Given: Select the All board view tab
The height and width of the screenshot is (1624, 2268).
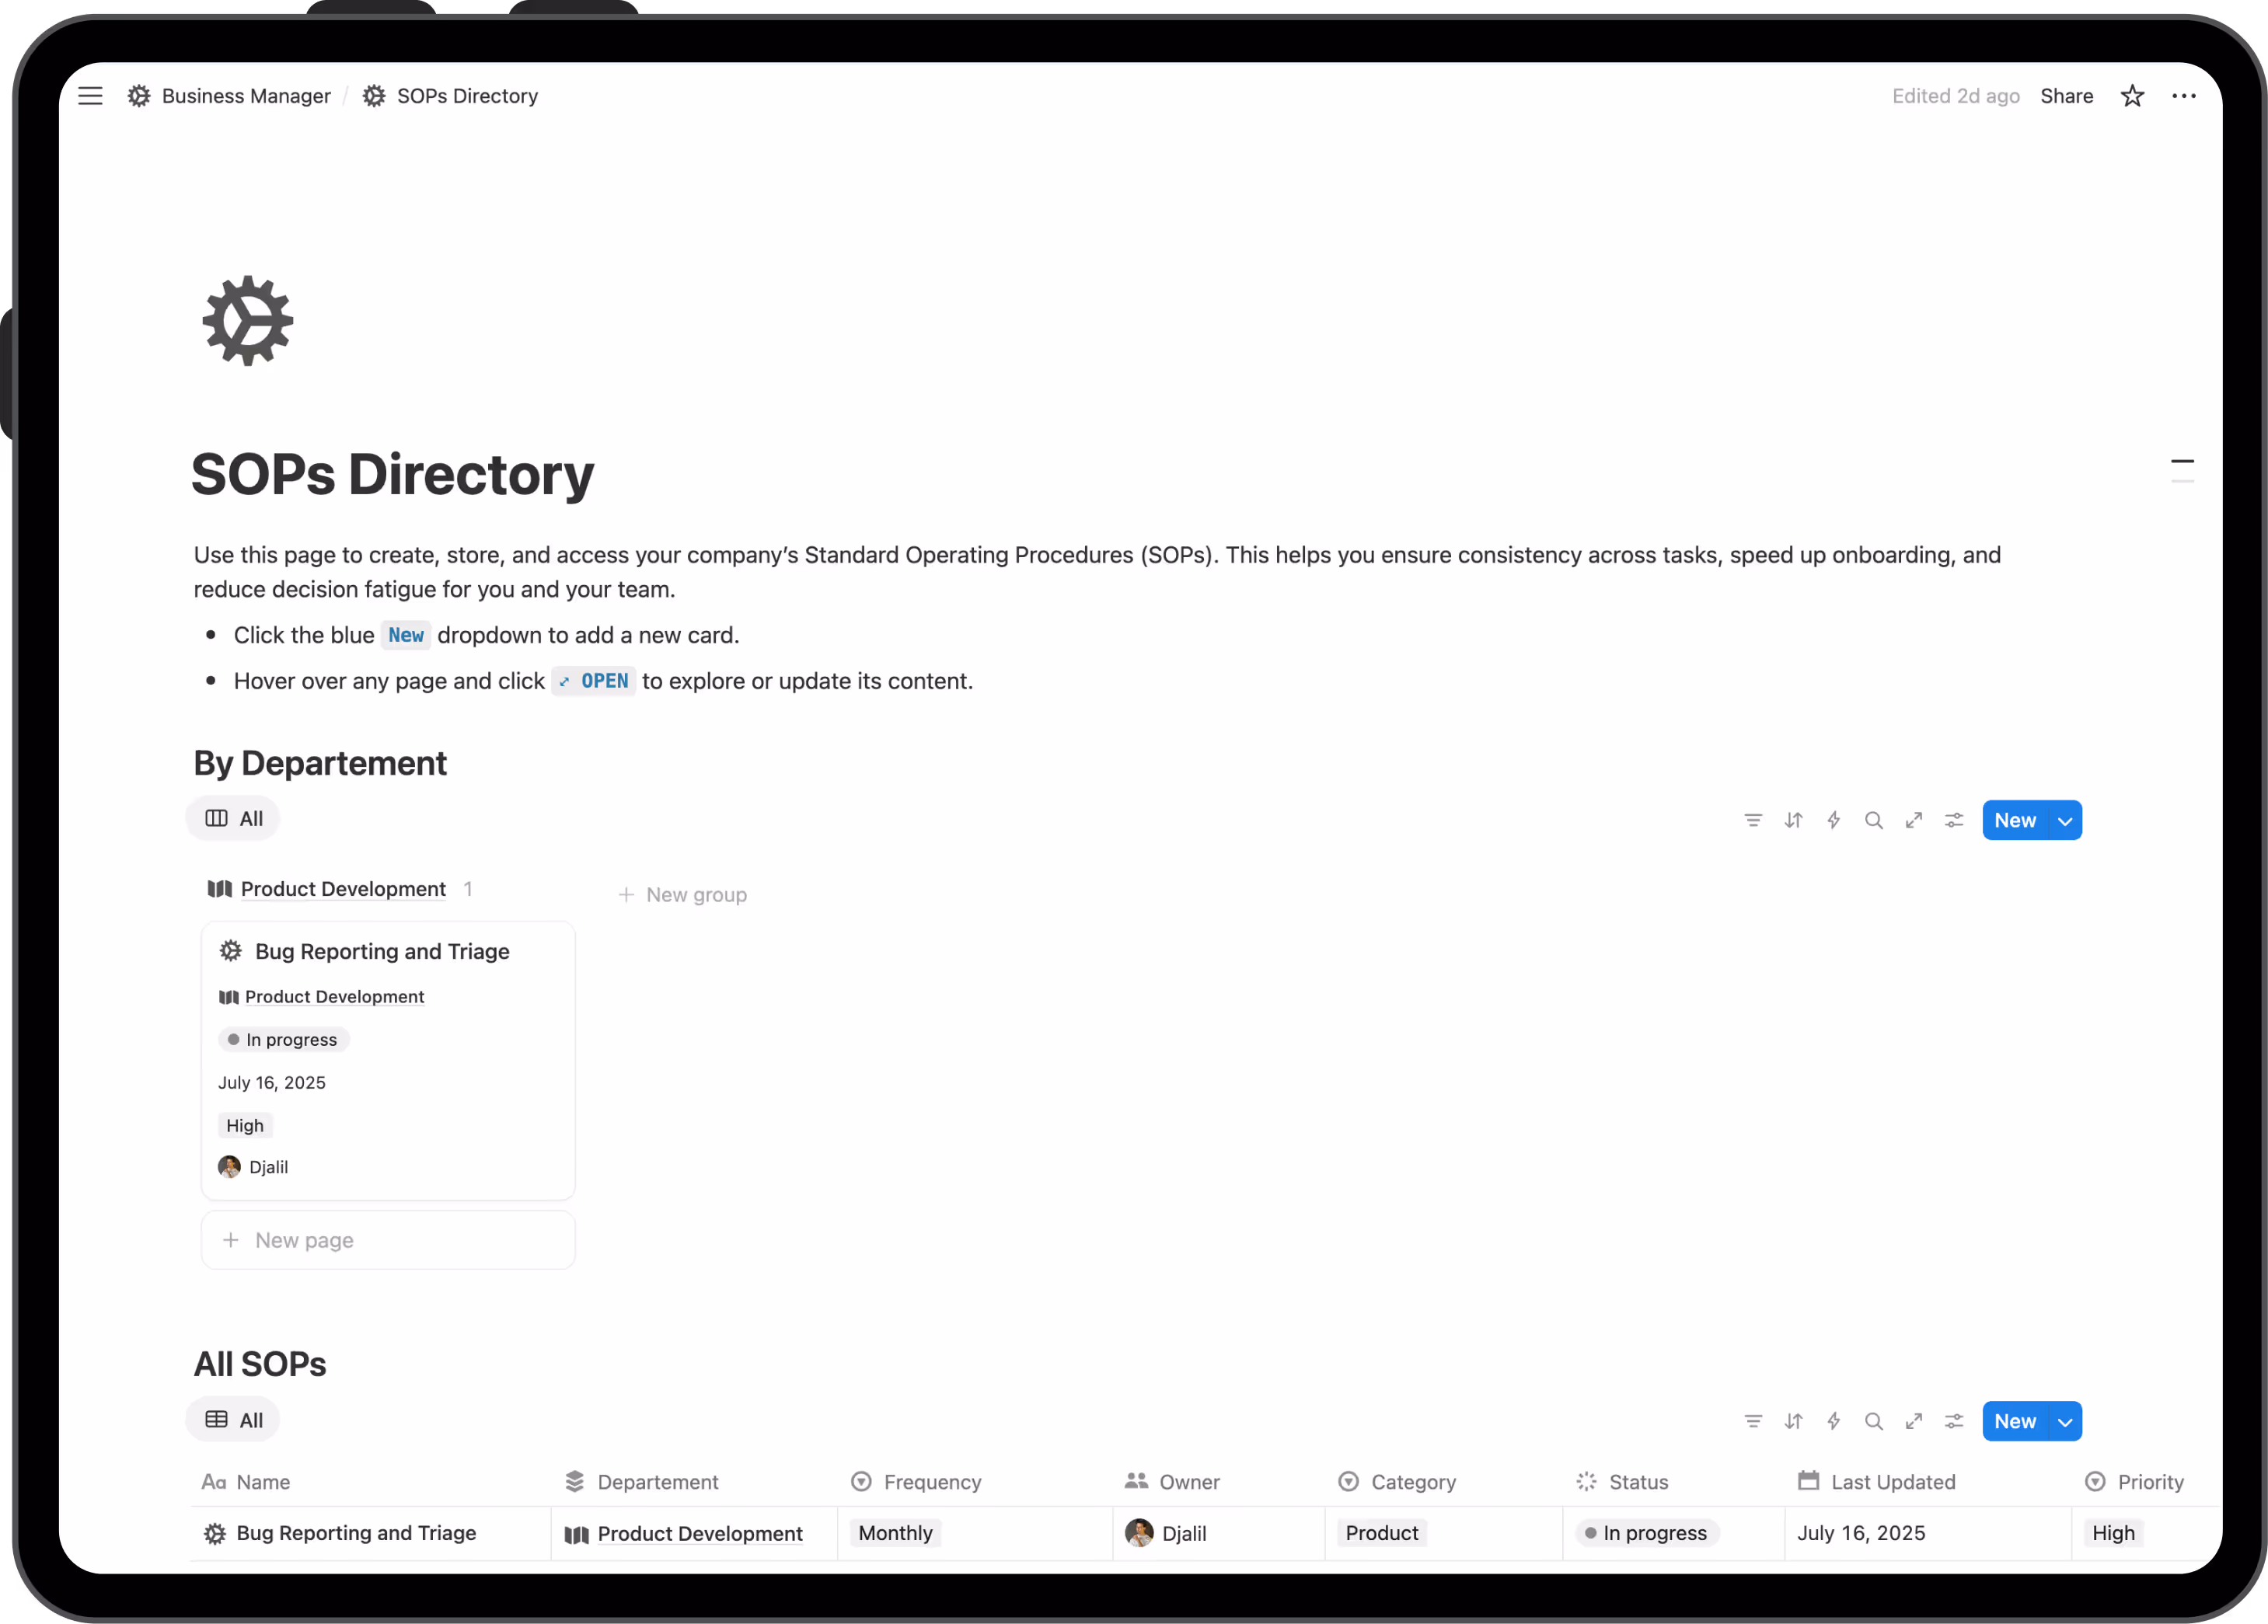Looking at the screenshot, I should point(233,819).
